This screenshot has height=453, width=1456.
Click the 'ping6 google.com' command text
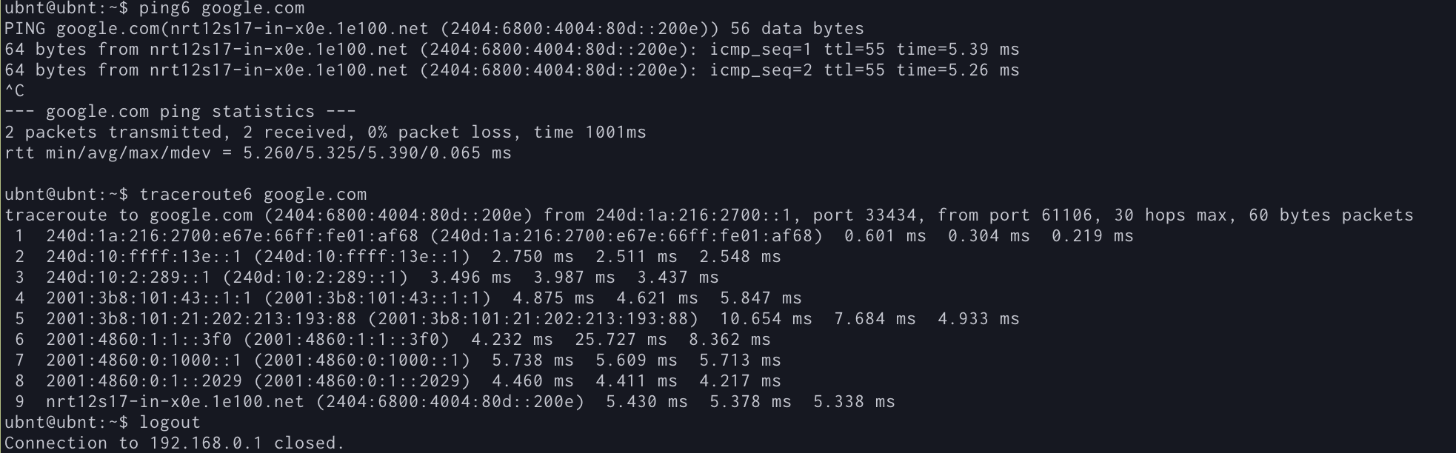tap(221, 9)
